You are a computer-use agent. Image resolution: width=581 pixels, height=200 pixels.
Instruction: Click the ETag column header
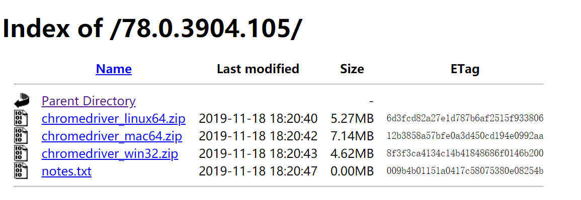(x=465, y=69)
